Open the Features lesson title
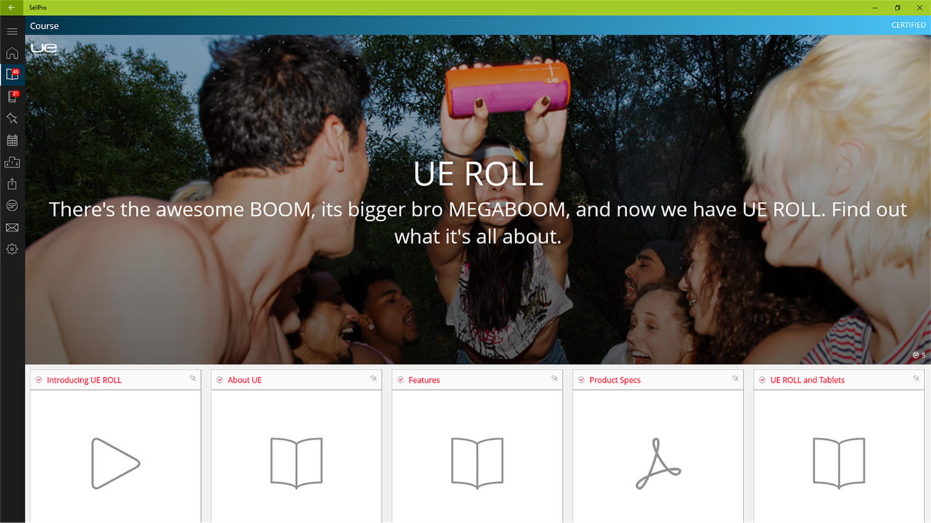Viewport: 931px width, 523px height. coord(424,380)
